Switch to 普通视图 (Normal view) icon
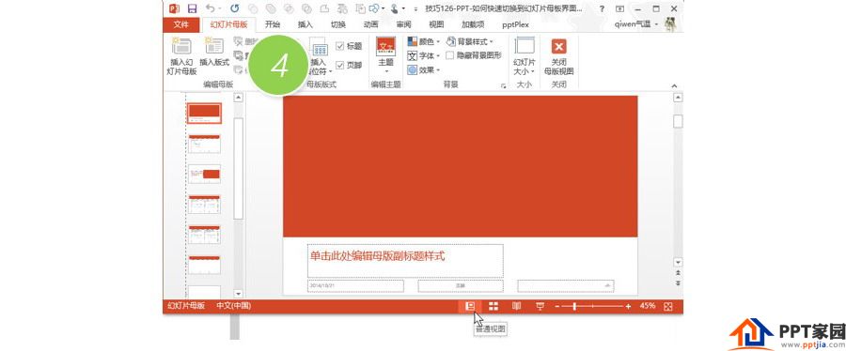Screen dimensions: 846x351 click(470, 306)
